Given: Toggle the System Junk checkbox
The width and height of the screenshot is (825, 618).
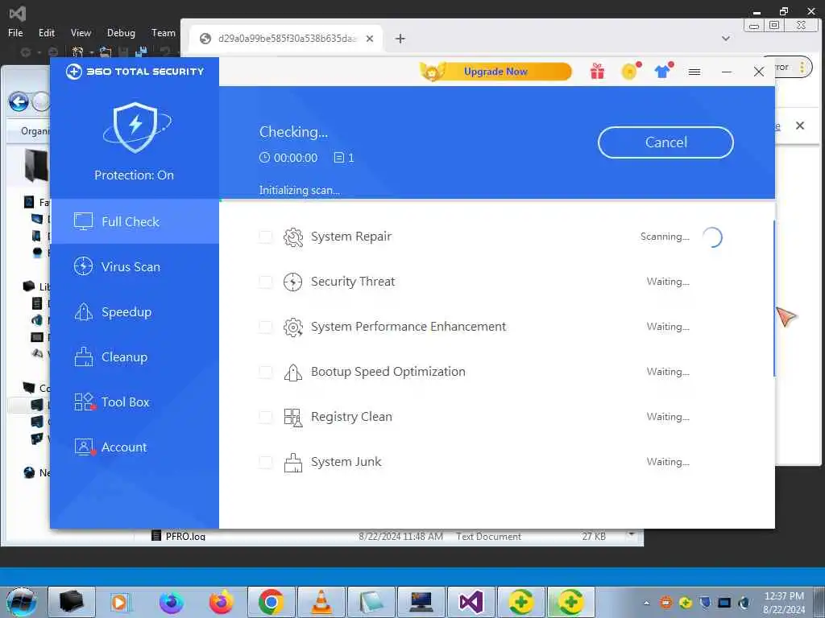Looking at the screenshot, I should (x=266, y=463).
